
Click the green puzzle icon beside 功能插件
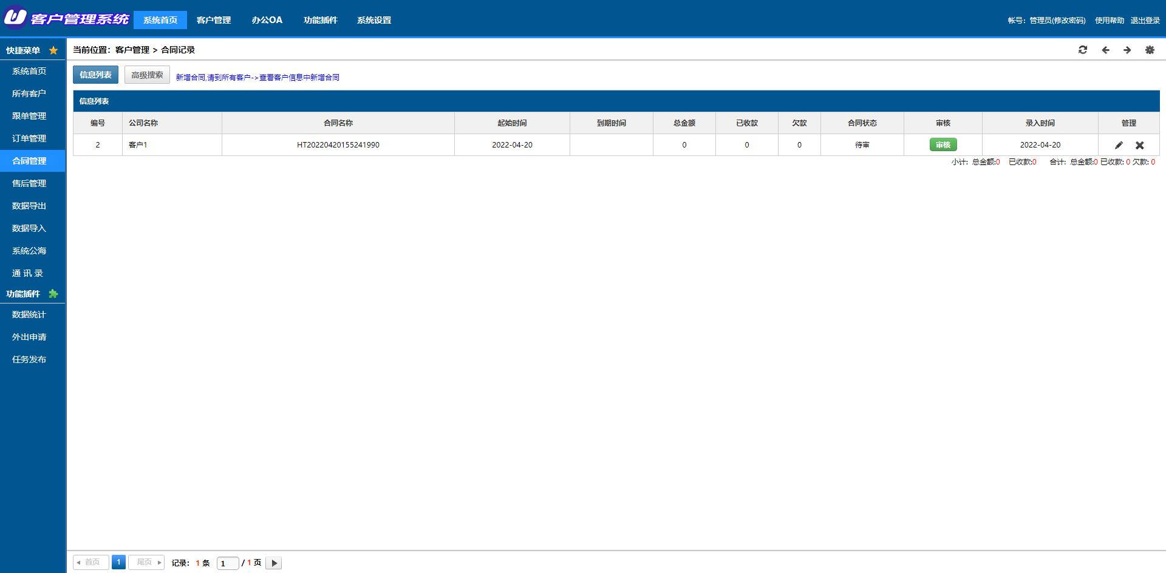53,294
